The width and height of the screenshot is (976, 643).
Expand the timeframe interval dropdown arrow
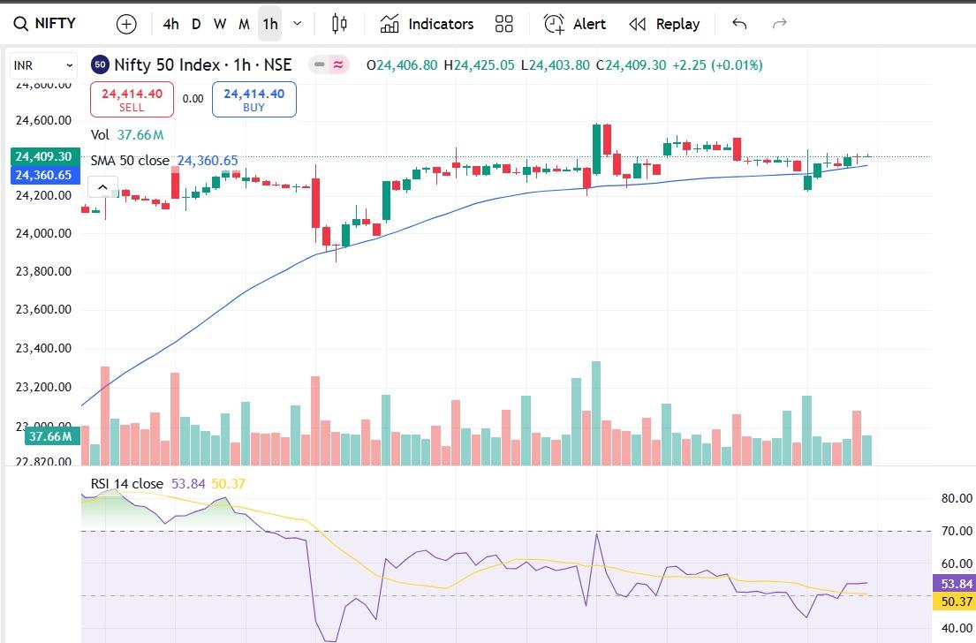[x=298, y=24]
